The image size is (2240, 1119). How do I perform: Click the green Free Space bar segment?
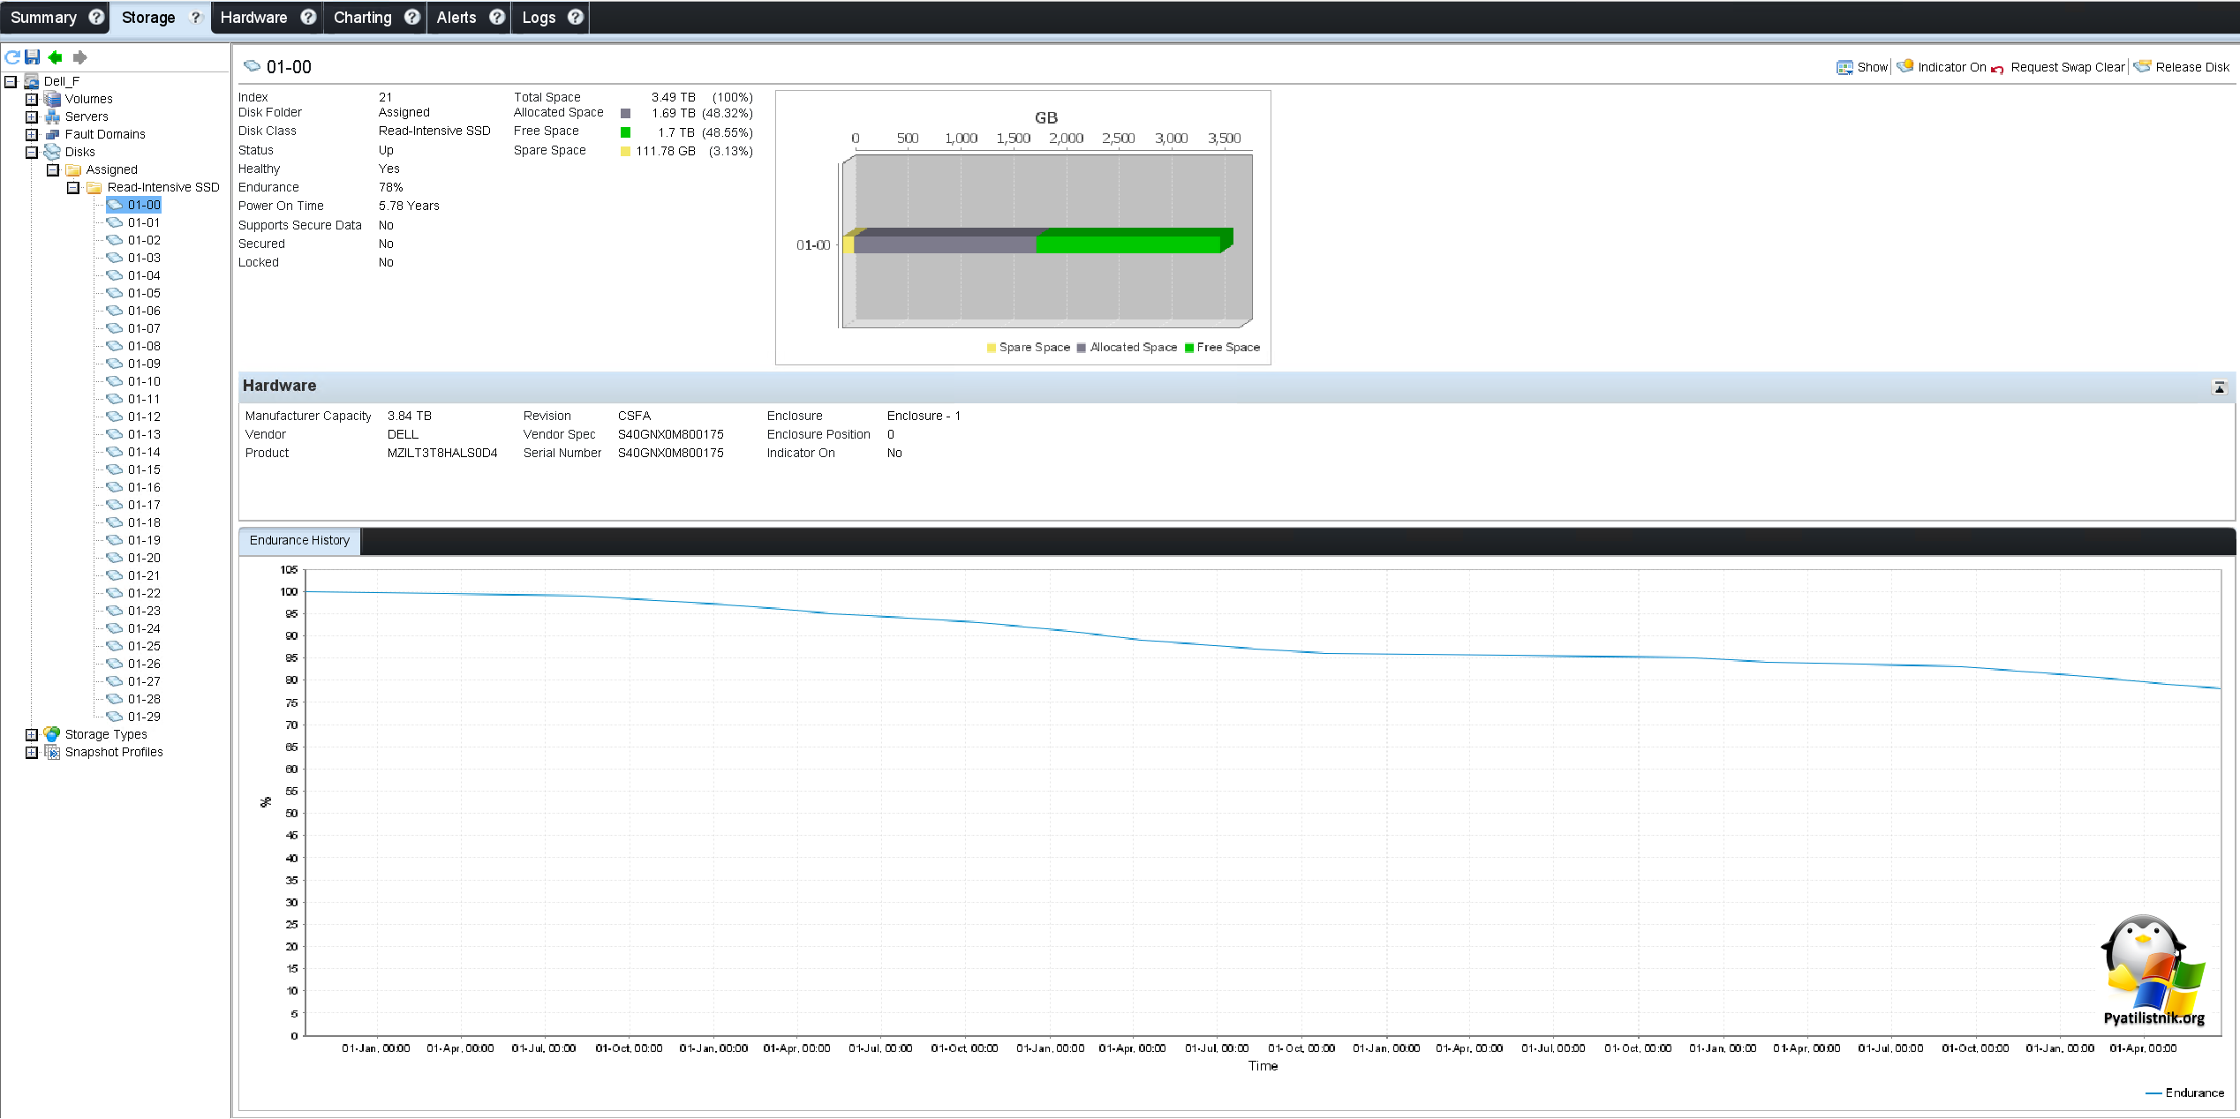pos(1128,244)
